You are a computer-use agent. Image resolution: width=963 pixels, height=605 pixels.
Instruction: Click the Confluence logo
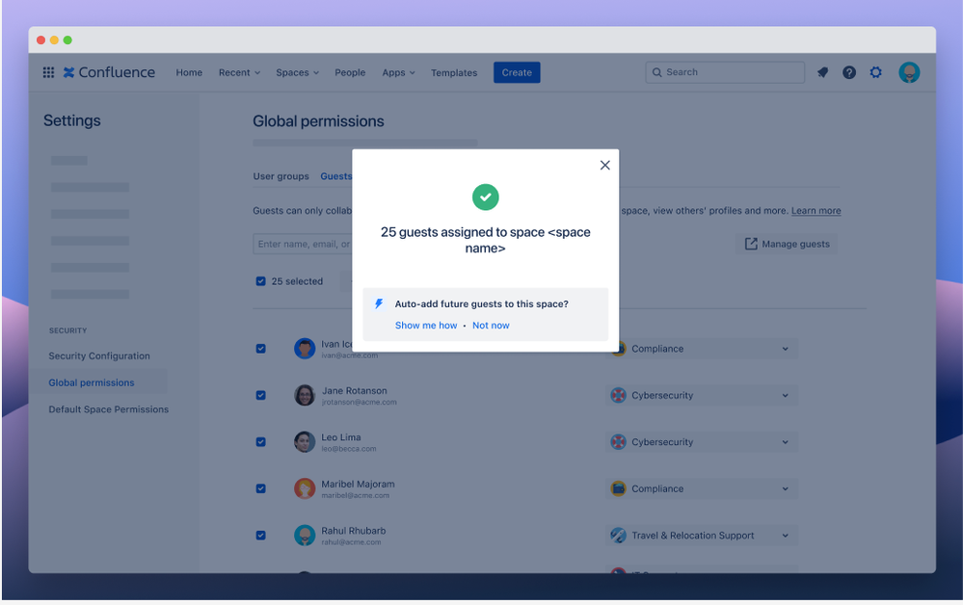tap(109, 72)
